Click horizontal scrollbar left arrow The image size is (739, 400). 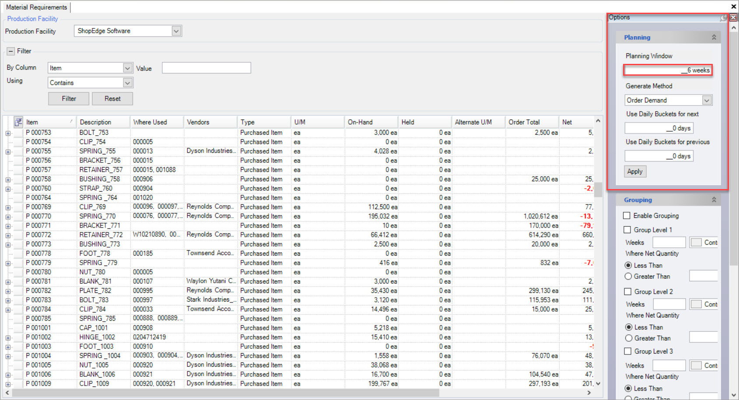click(7, 393)
